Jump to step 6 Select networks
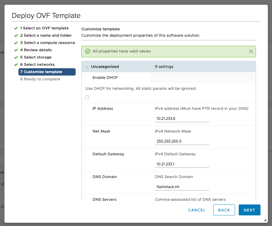Image resolution: width=272 pixels, height=226 pixels. coord(37,65)
